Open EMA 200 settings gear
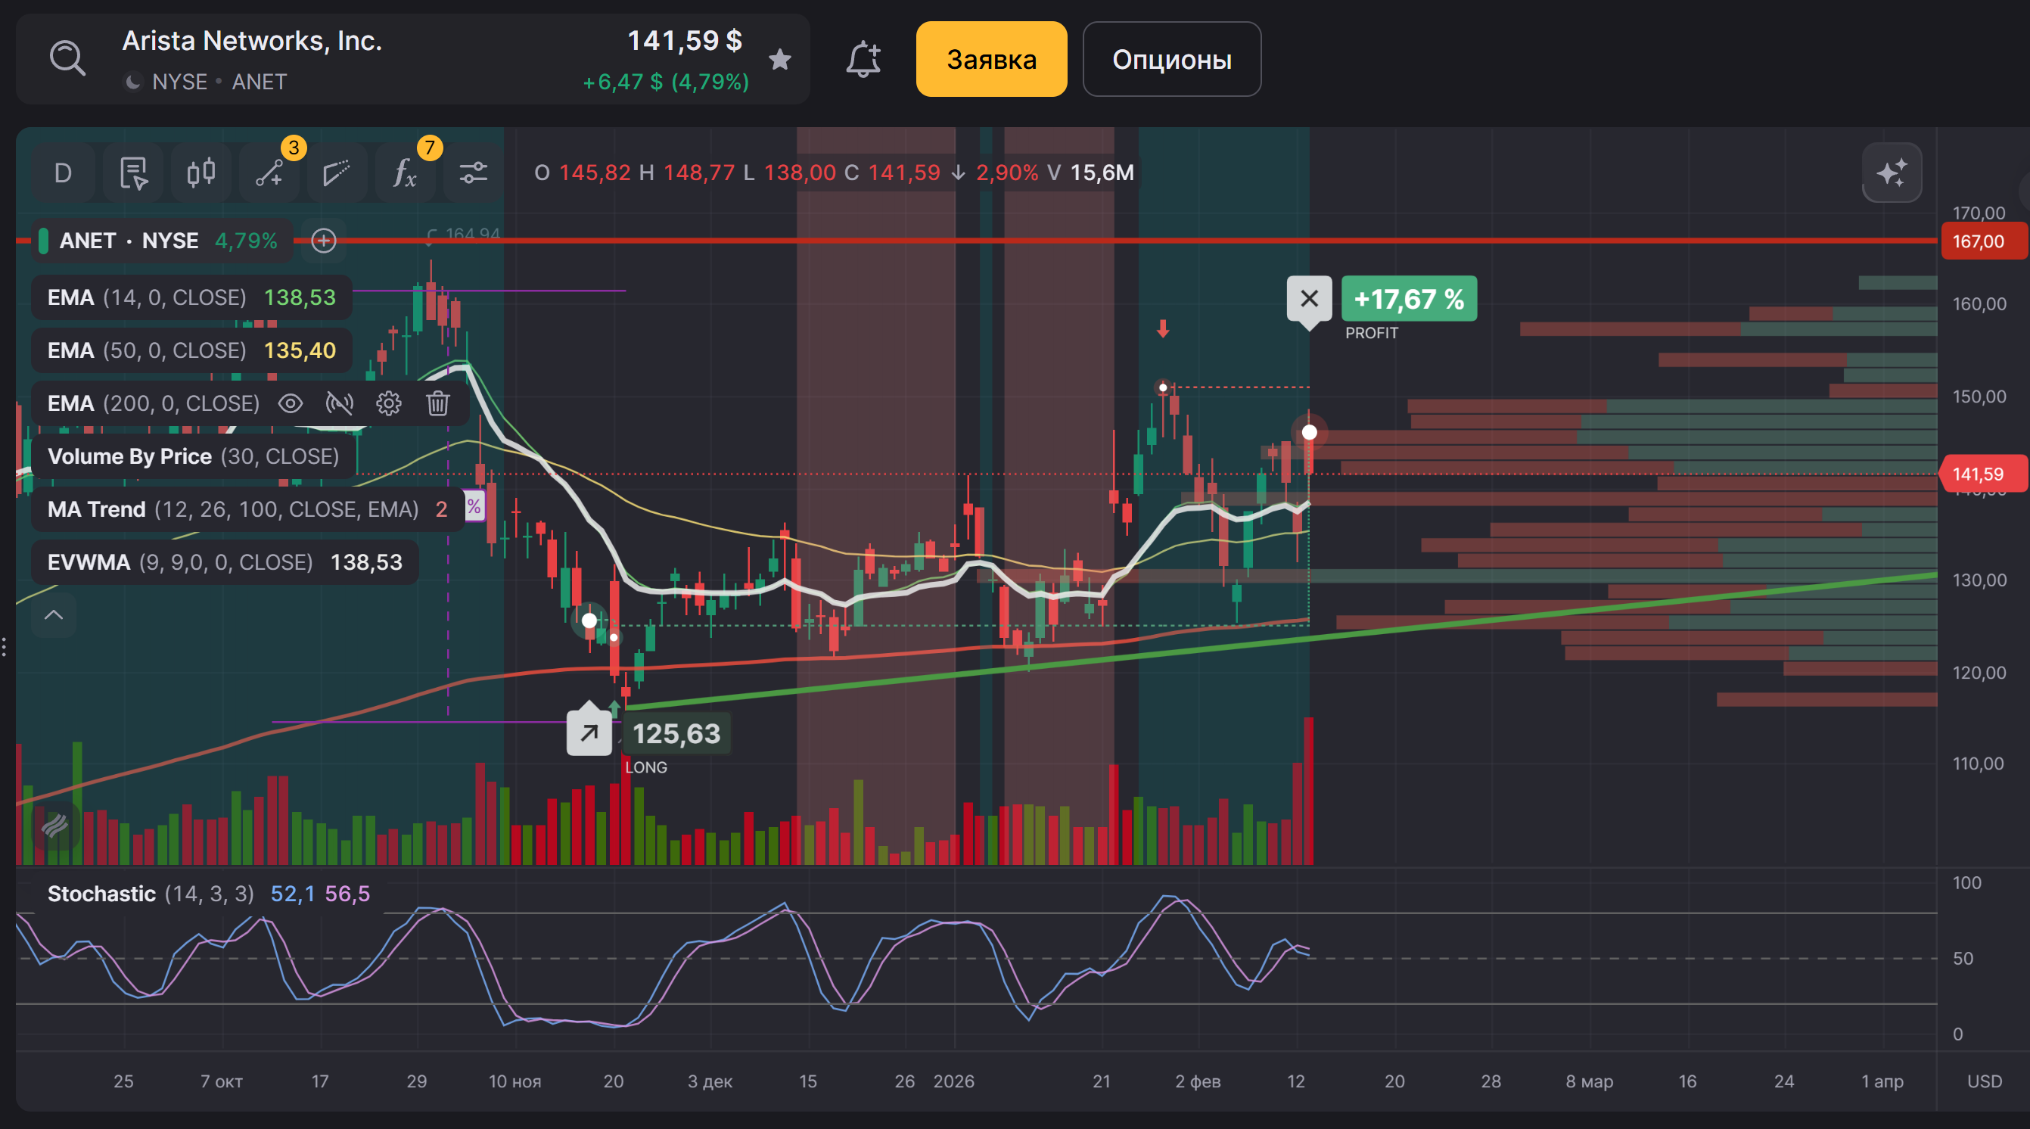This screenshot has height=1129, width=2030. click(x=388, y=403)
